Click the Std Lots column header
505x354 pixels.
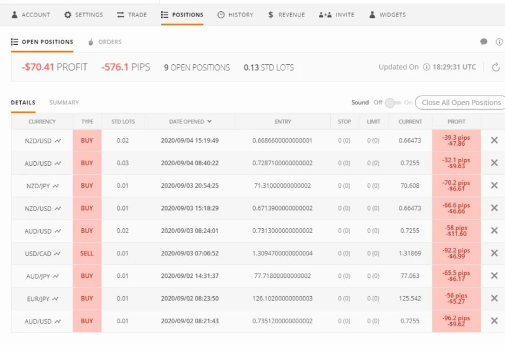coord(123,122)
